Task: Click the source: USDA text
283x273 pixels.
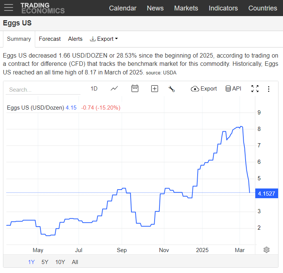Action: coord(161,73)
